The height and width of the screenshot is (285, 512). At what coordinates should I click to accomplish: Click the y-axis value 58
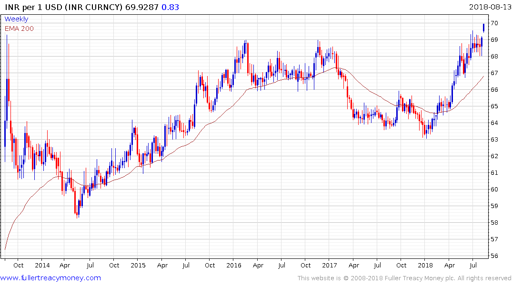tap(494, 222)
